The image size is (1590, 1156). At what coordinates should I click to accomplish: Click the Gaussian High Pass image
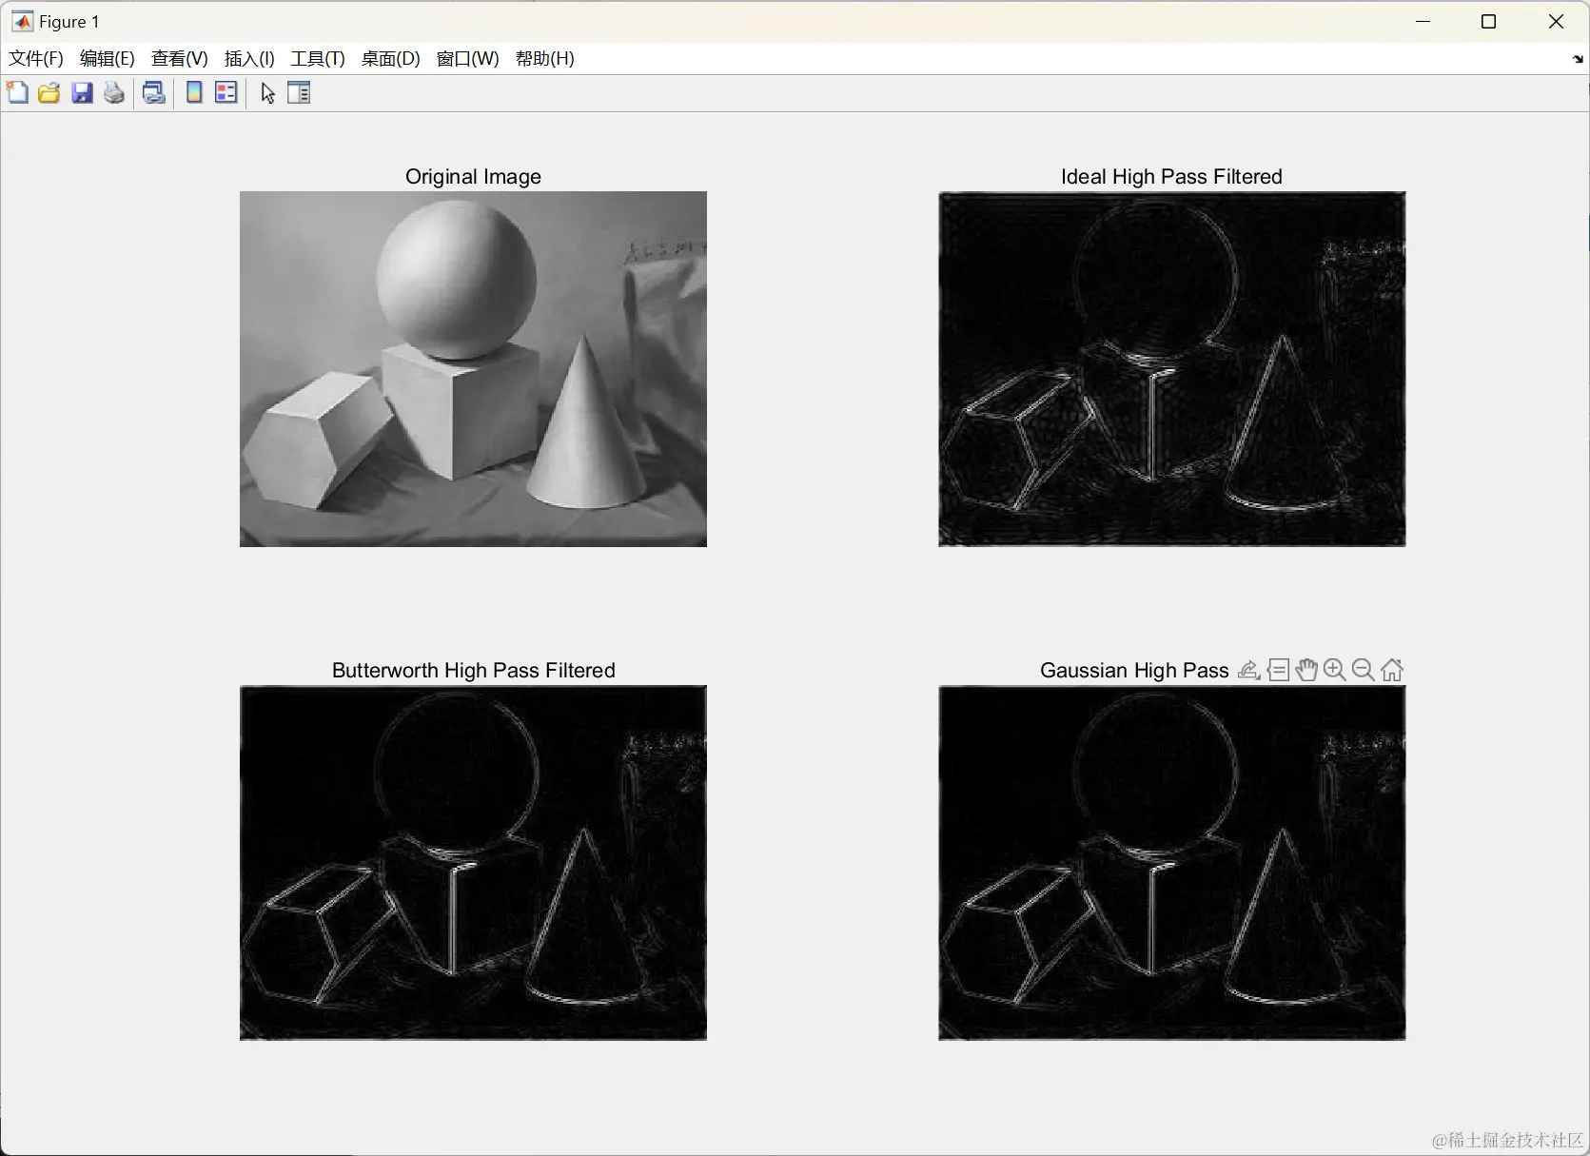pos(1171,862)
